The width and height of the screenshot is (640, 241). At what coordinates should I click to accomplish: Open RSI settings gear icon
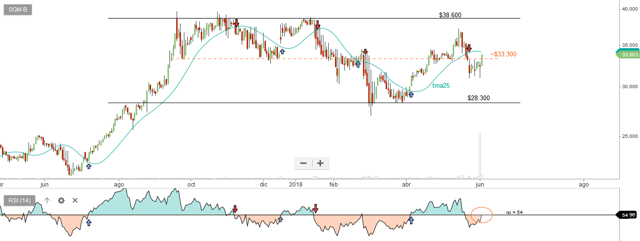pos(61,201)
